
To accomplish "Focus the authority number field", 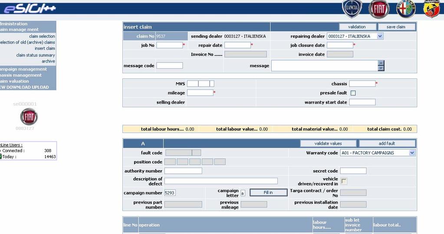I will point(183,171).
